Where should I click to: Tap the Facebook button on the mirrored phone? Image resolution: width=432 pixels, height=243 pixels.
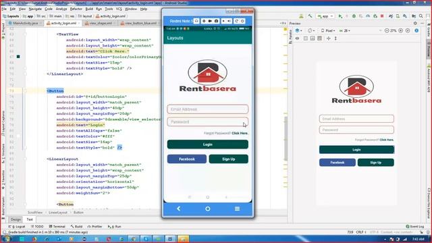(x=187, y=159)
